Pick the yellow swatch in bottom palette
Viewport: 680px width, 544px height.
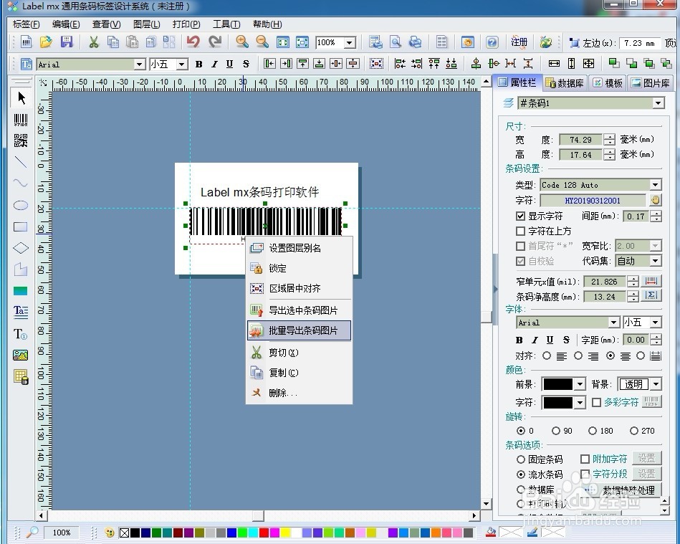point(285,533)
